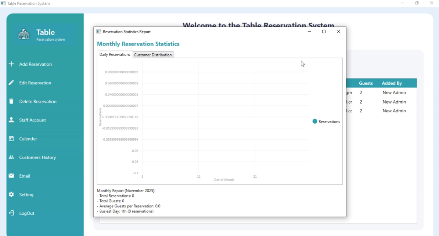
Task: Click the Table Reservation System title bar icon
Action: click(3, 3)
